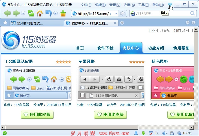Viewport: 199px width, 136px height.
Task: Close the 皮肤中心 browser tab
Action: coord(115,23)
